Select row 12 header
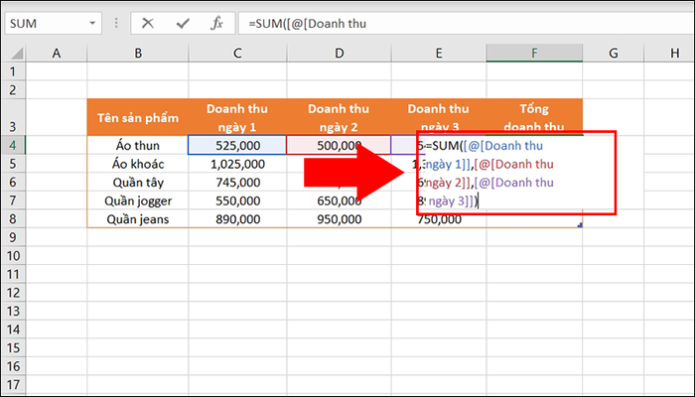The image size is (695, 397). tap(13, 293)
